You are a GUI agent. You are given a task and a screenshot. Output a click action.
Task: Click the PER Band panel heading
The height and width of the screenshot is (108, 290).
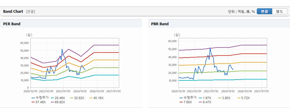(12, 24)
